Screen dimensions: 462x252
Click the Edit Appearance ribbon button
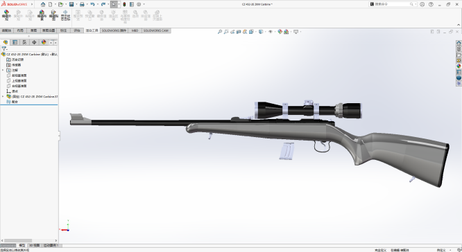(6, 15)
